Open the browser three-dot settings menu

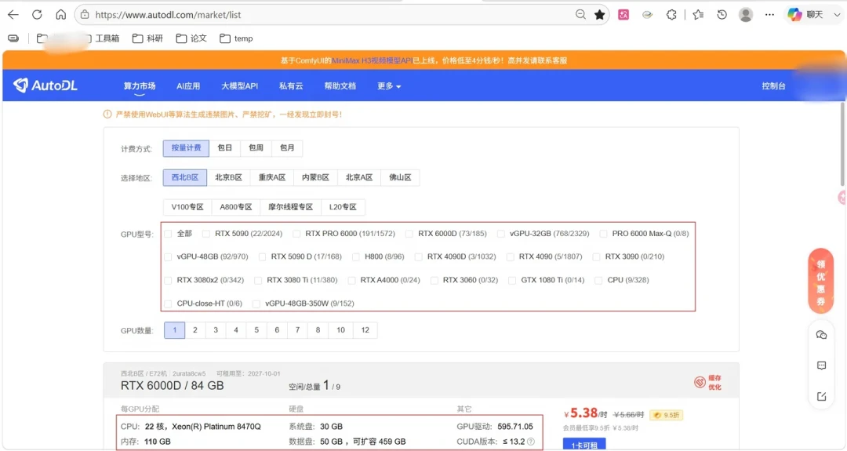tap(770, 15)
